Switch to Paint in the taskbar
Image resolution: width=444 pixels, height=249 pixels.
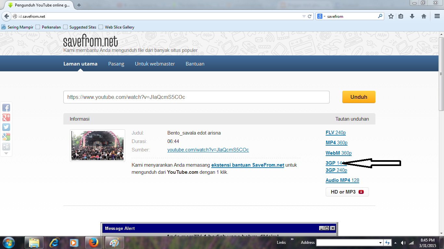pos(114,243)
